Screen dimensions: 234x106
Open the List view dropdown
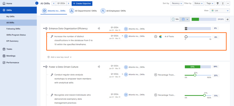[220, 11]
